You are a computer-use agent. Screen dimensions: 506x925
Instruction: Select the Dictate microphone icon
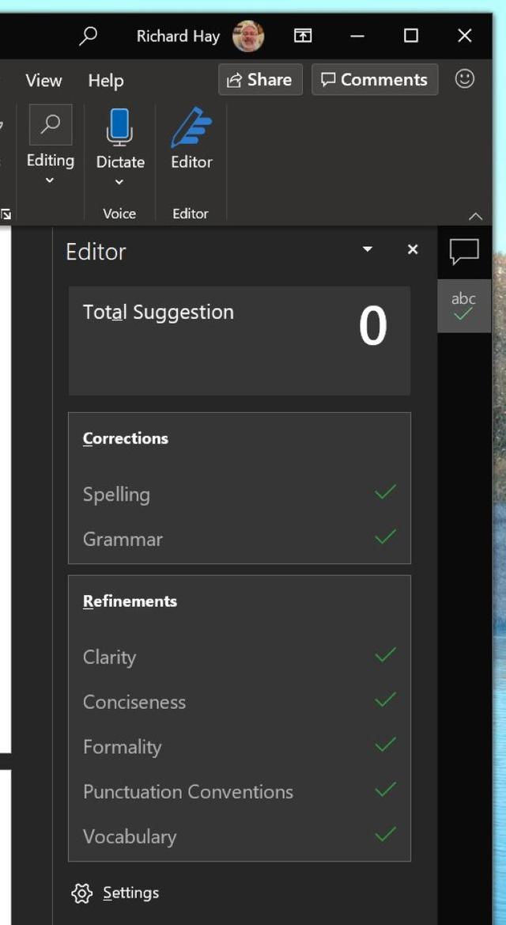[x=119, y=127]
